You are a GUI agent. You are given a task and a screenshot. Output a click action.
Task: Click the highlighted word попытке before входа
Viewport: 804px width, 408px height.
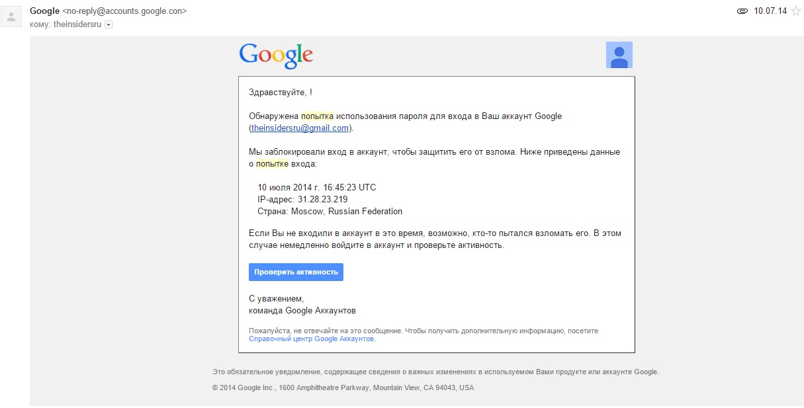coord(272,164)
